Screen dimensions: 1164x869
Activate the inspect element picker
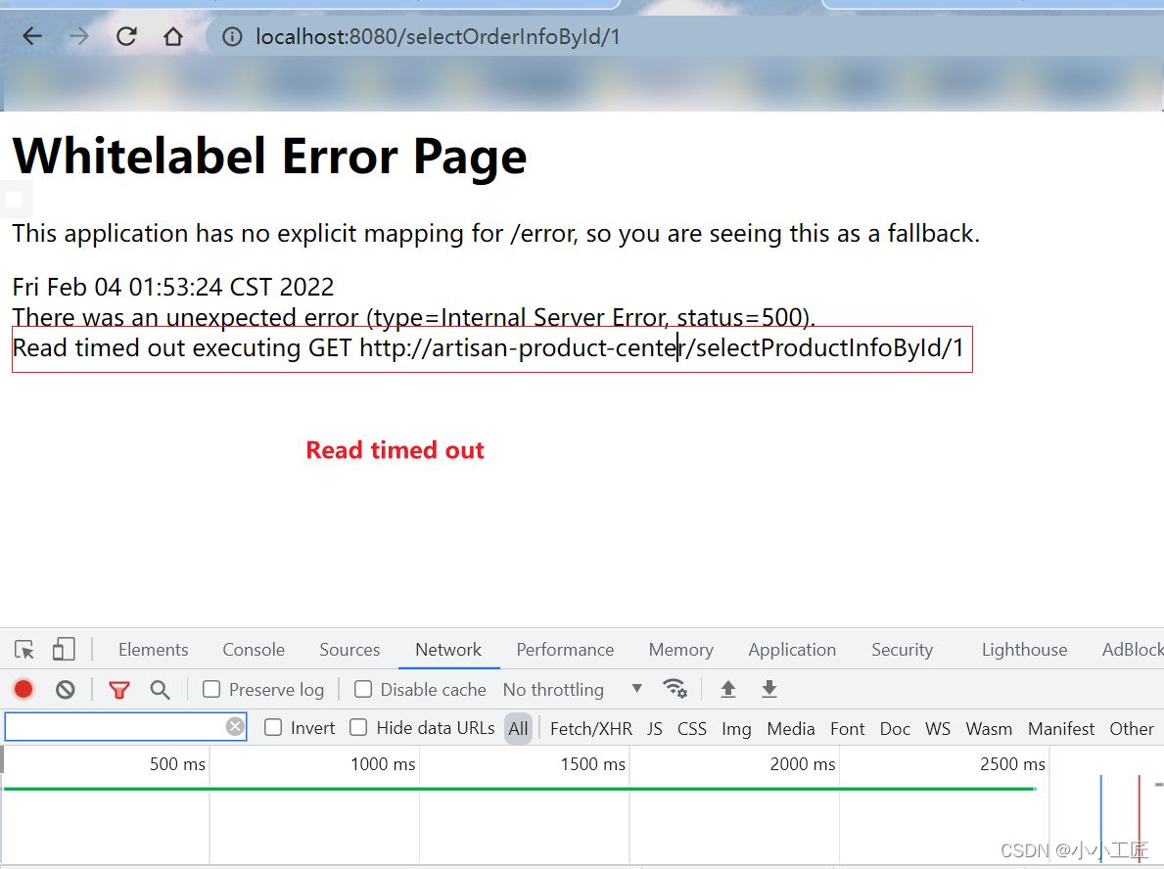coord(24,650)
